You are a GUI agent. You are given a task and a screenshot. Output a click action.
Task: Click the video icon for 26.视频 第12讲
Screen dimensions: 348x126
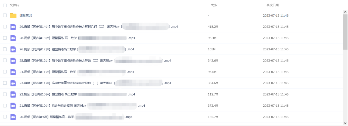pyautogui.click(x=13, y=49)
